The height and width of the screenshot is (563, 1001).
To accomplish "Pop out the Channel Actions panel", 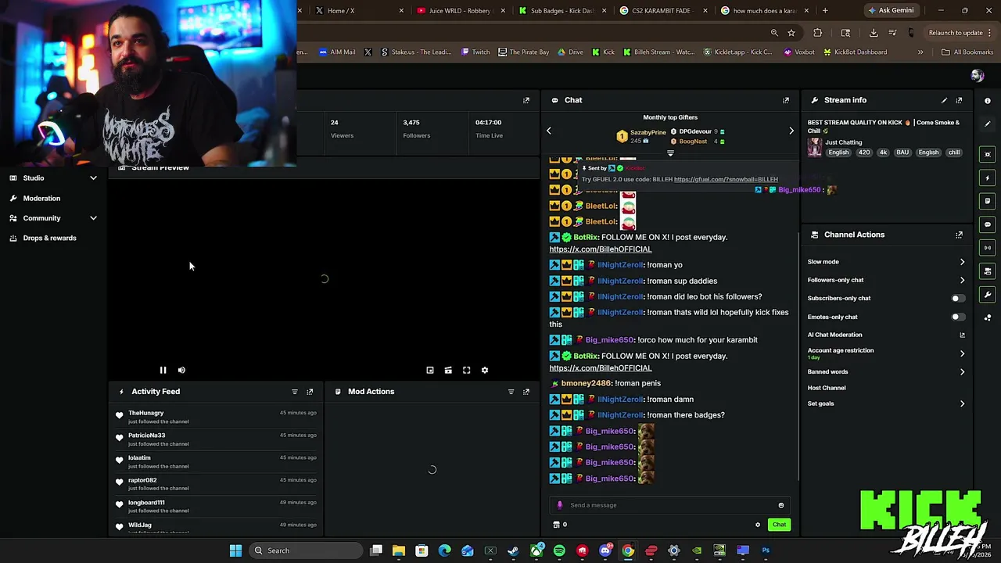I will coord(959,235).
